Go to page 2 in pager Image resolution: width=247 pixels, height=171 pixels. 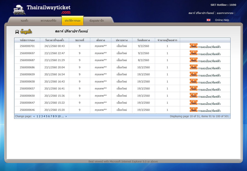[x=40, y=116]
